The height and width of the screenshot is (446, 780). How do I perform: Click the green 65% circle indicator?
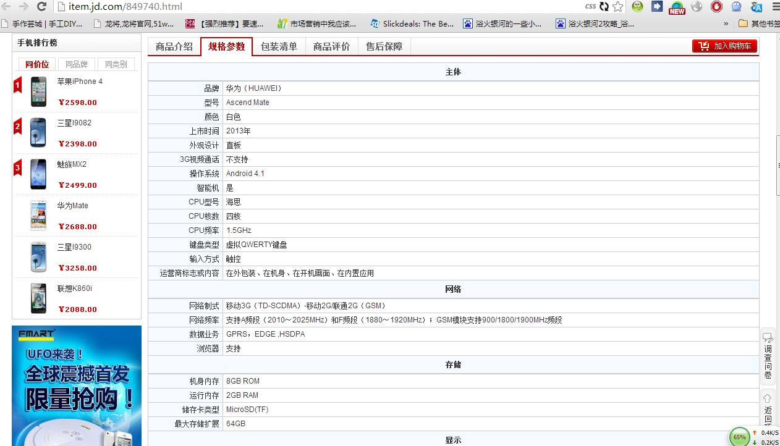coord(739,437)
